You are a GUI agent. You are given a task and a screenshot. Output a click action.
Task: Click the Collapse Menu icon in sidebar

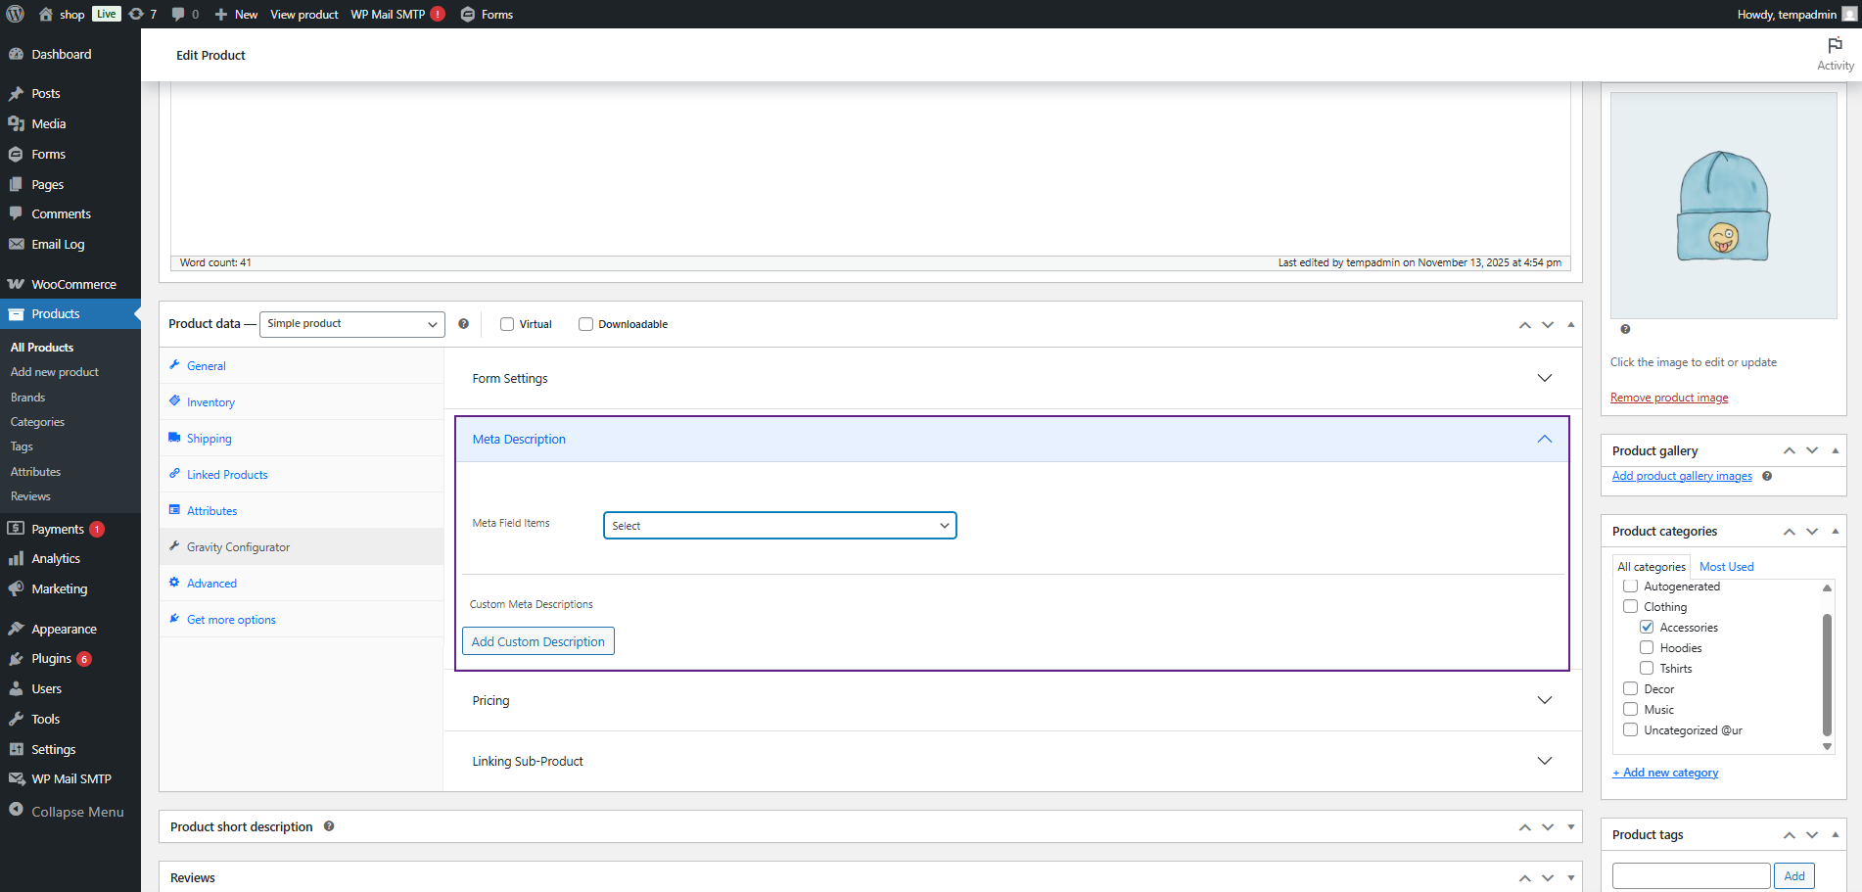pyautogui.click(x=16, y=811)
